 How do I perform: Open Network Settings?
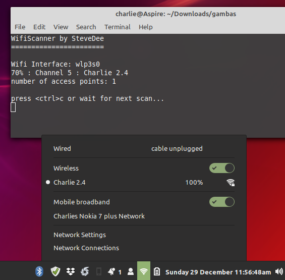tap(80, 235)
